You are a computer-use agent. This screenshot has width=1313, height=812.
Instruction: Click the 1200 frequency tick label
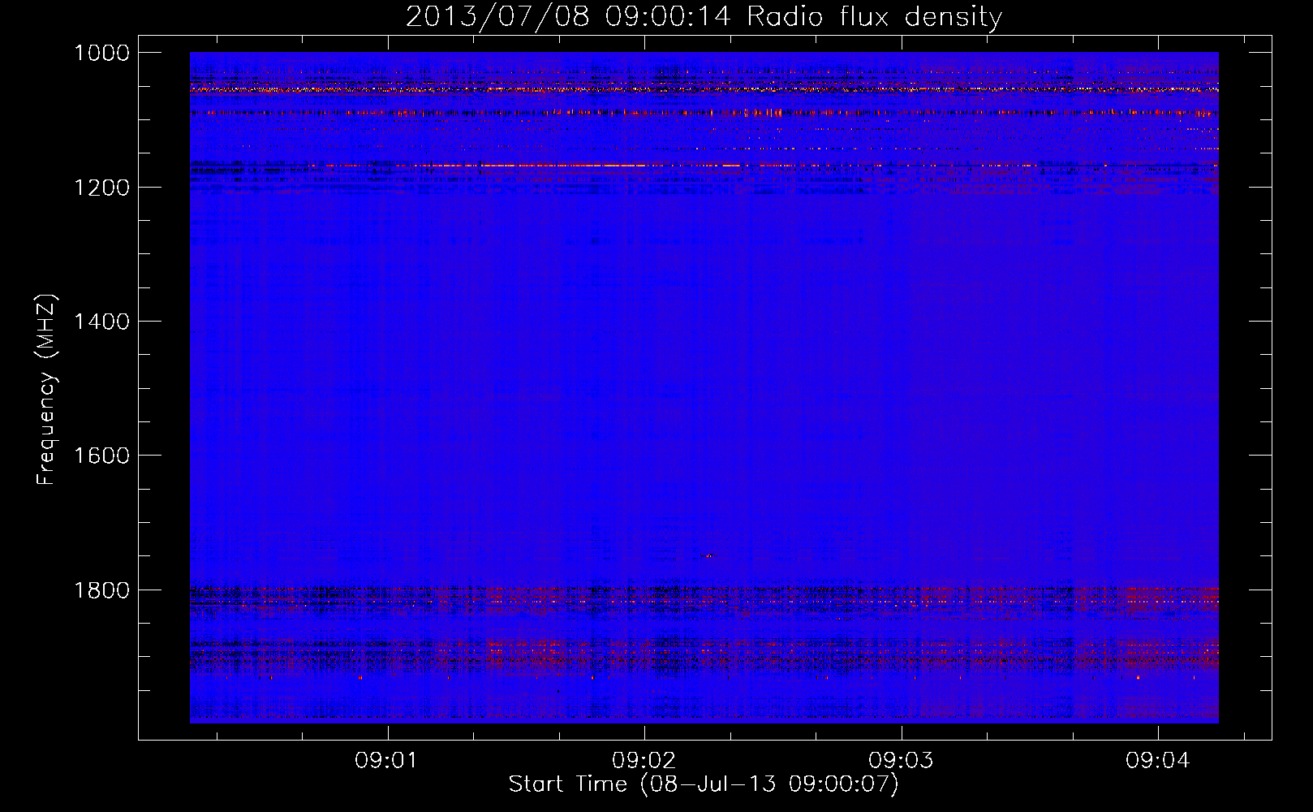pos(101,188)
